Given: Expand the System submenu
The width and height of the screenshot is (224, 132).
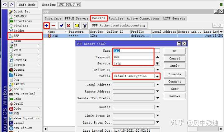Looking at the screenshot, I should point(39,65).
